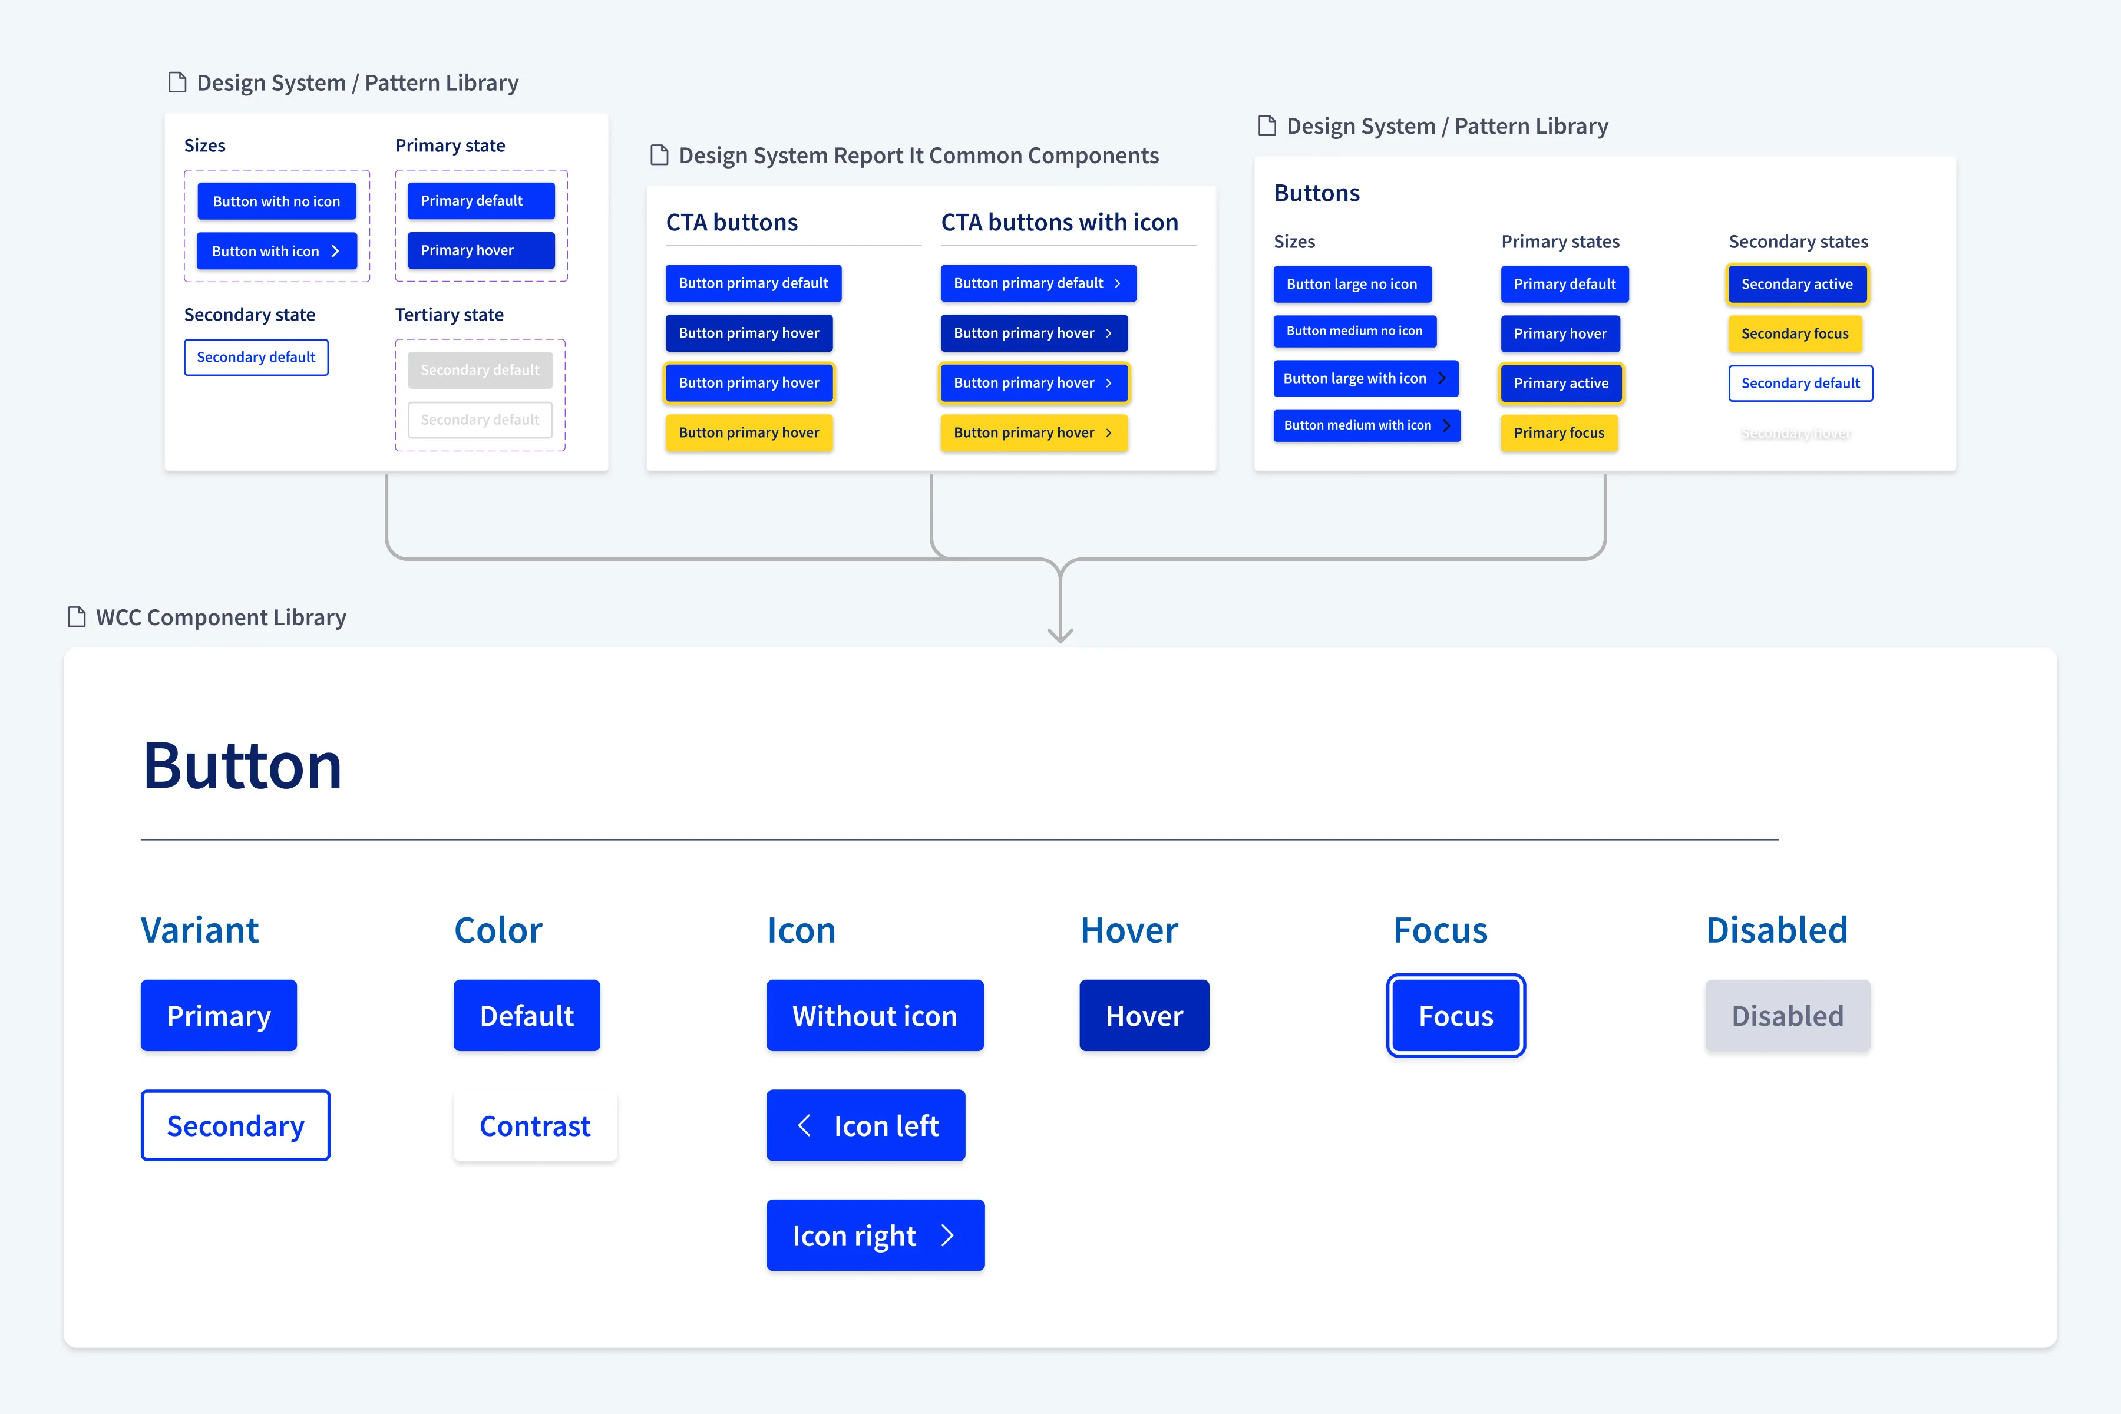Click the left arrow icon in the Icon left button
This screenshot has height=1414, width=2121.
(x=805, y=1125)
